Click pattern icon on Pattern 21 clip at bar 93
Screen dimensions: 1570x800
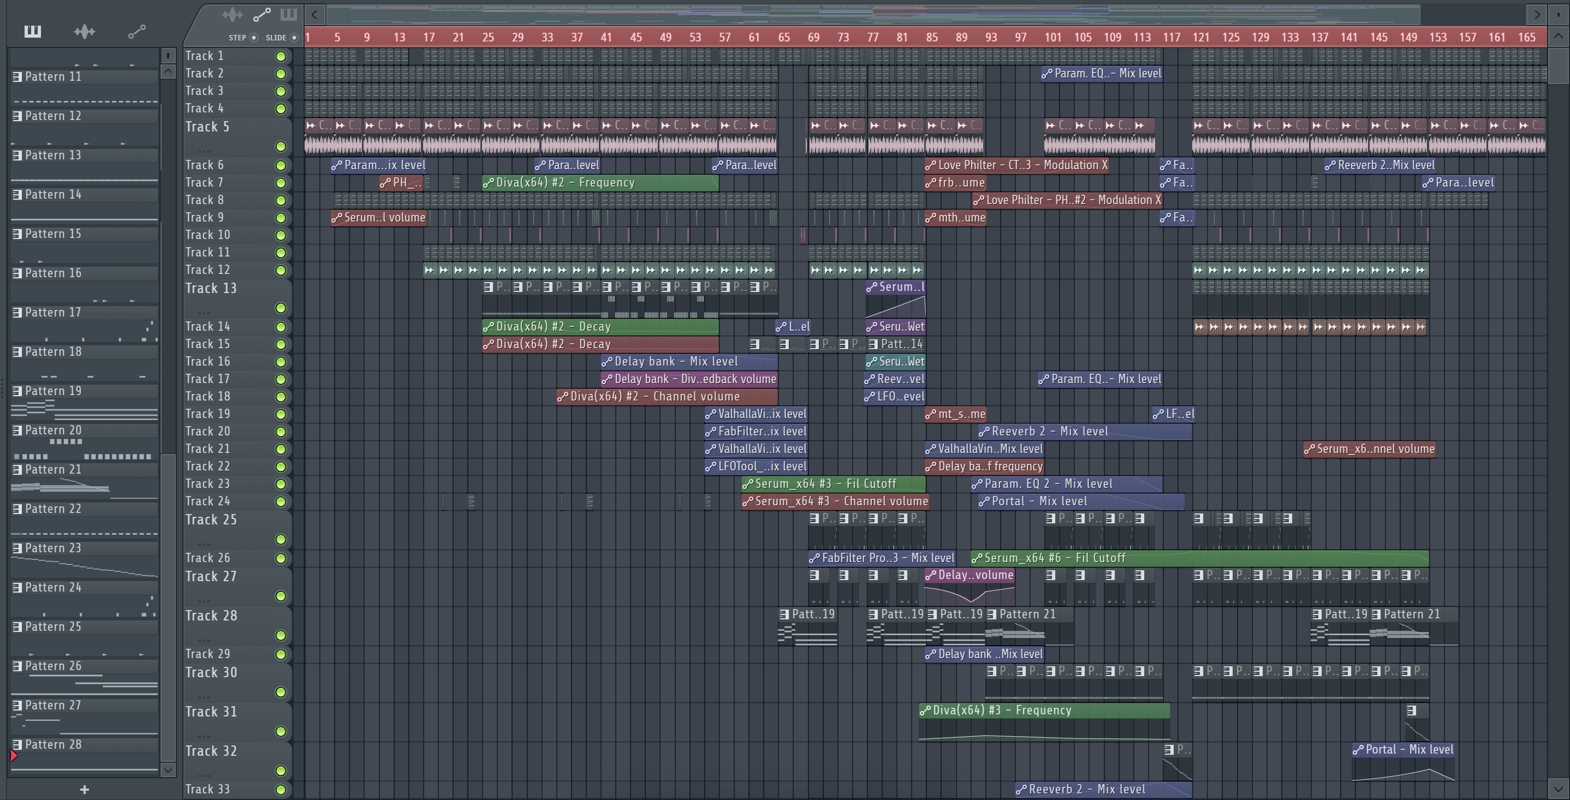pyautogui.click(x=991, y=615)
